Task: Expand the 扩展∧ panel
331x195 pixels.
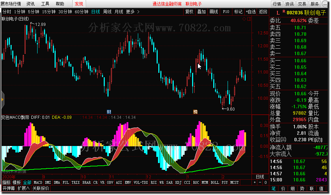Action: pos(23,188)
